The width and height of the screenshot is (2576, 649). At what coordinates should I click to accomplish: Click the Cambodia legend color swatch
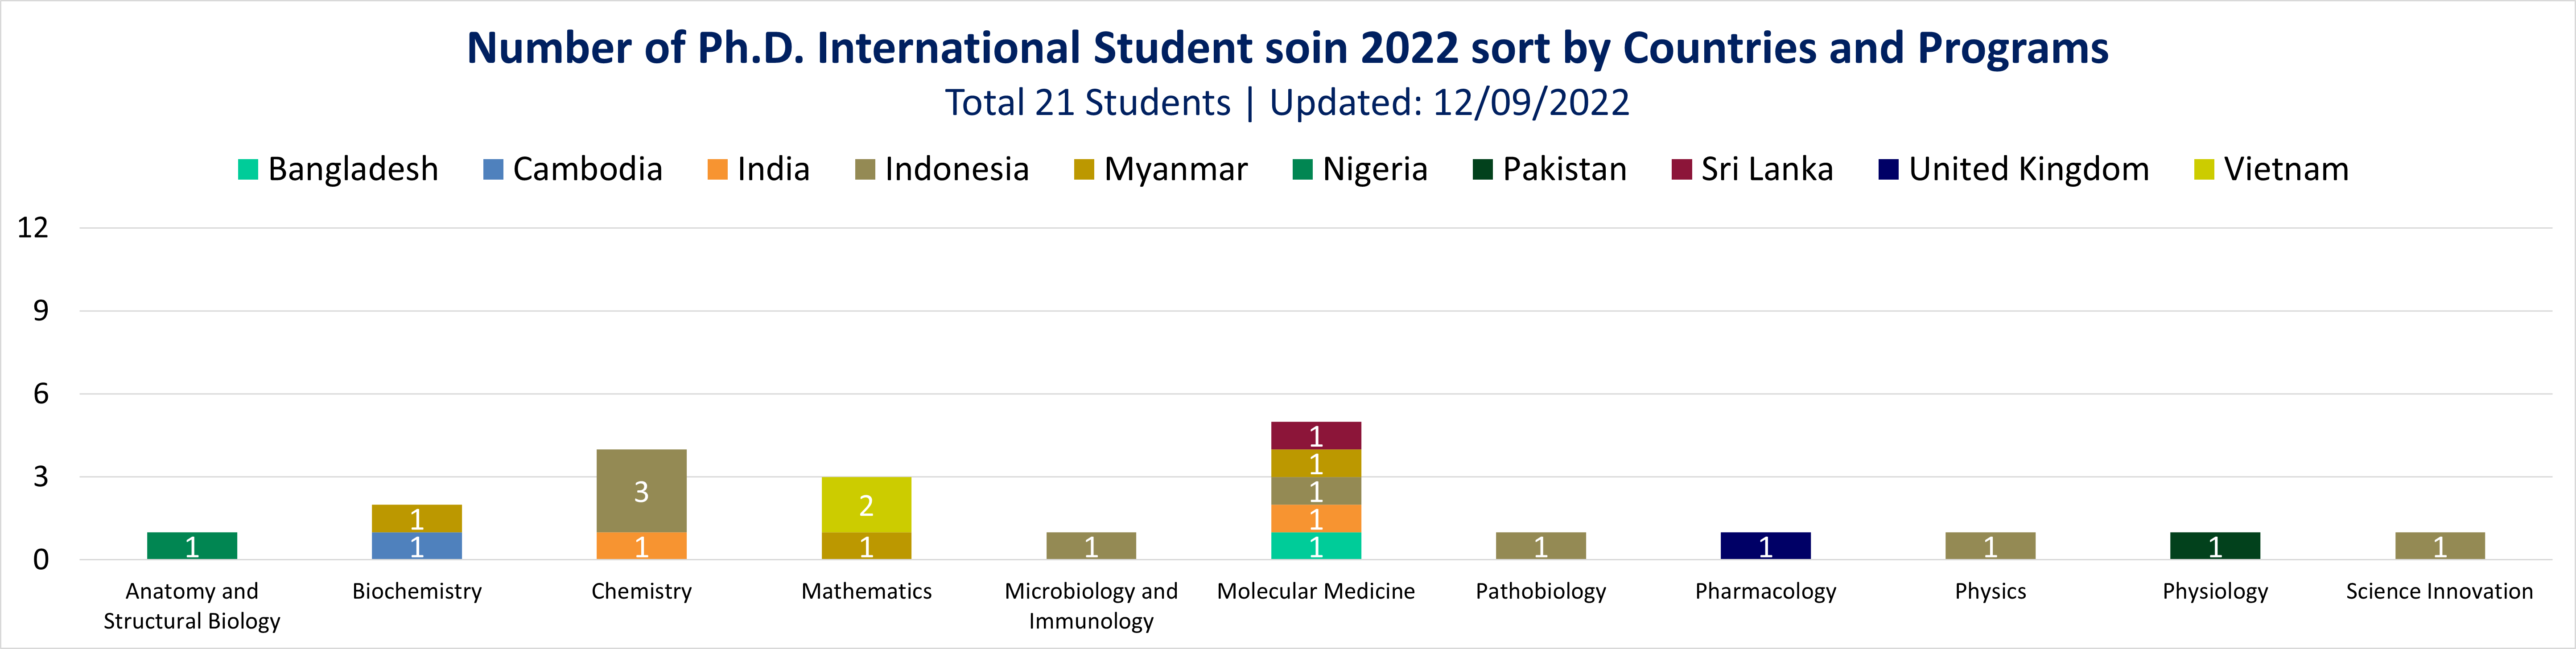(493, 170)
